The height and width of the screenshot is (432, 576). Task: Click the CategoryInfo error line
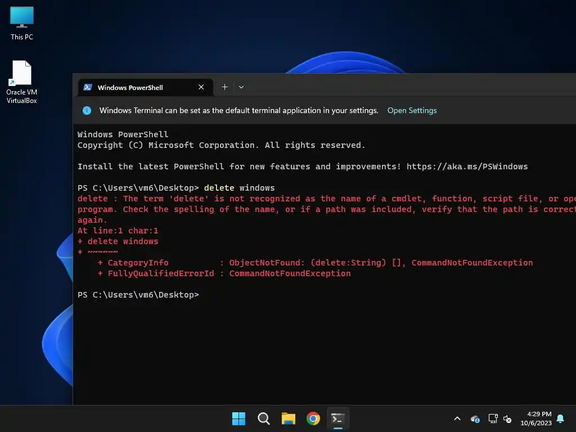pos(315,263)
